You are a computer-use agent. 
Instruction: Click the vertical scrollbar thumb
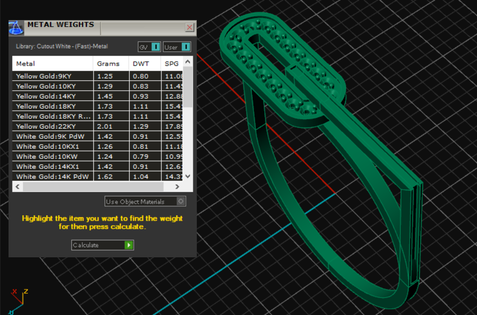tap(188, 87)
